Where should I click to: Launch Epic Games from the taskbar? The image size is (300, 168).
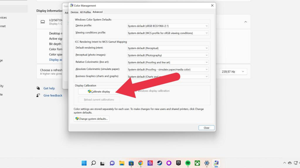pyautogui.click(x=178, y=163)
